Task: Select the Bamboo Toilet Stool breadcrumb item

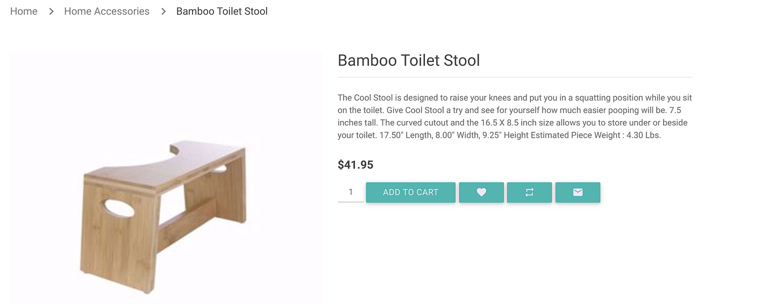Action: pyautogui.click(x=222, y=11)
